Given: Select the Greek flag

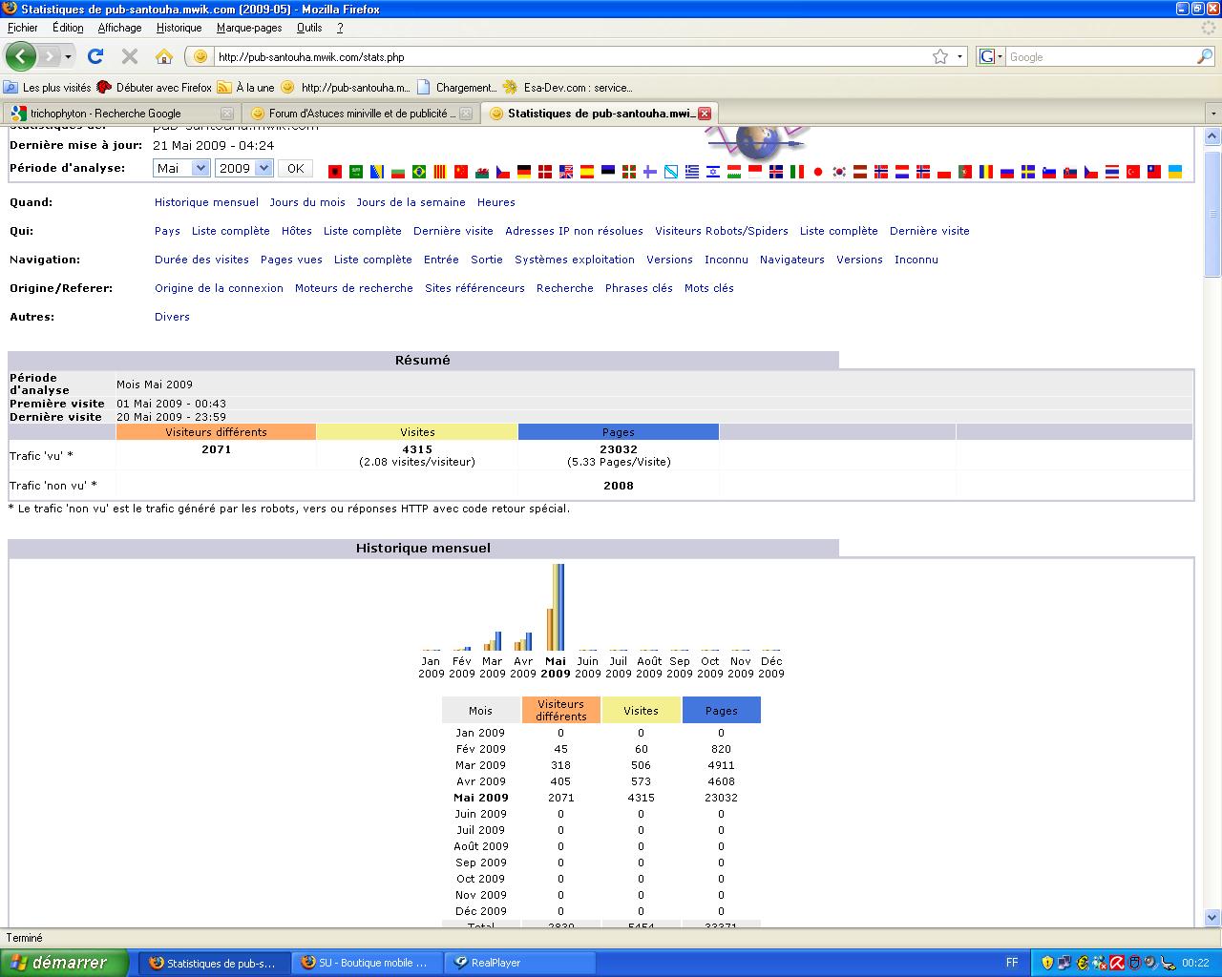Looking at the screenshot, I should click(x=692, y=172).
